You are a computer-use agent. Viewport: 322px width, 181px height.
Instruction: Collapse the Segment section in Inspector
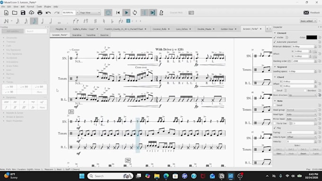(275, 67)
